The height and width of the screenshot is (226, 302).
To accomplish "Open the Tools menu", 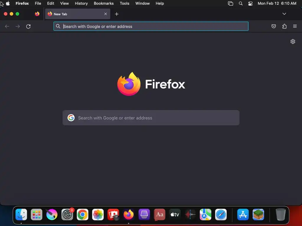I will tap(124, 3).
